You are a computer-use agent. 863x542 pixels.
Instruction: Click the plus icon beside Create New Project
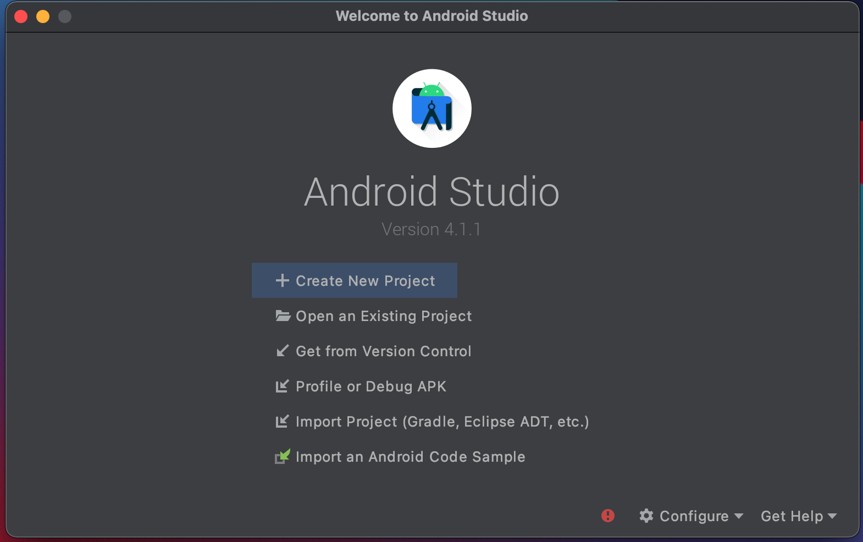(282, 280)
